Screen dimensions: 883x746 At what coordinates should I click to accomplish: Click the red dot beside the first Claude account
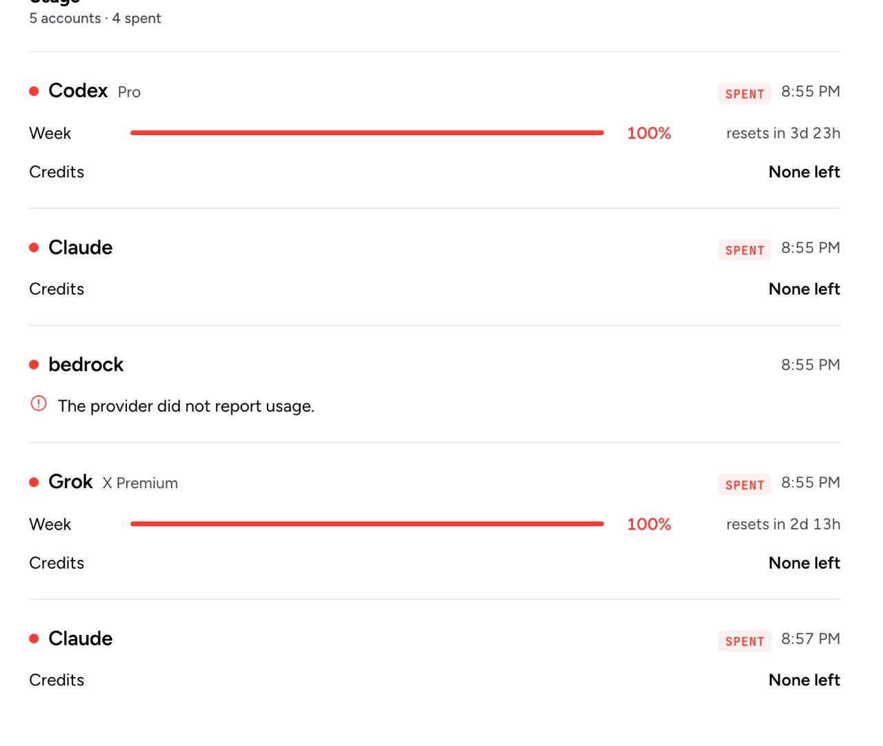pos(34,248)
